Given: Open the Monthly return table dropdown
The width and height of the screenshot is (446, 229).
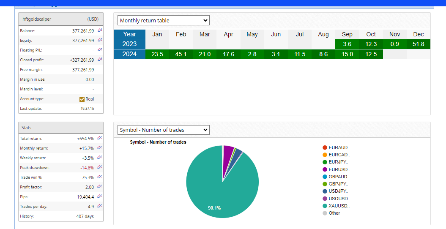Looking at the screenshot, I should click(x=163, y=20).
